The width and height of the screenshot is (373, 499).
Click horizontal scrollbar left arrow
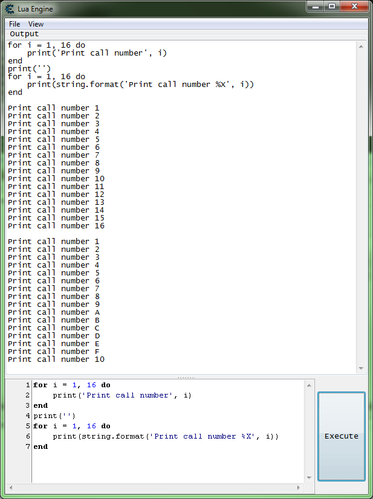pos(11,488)
